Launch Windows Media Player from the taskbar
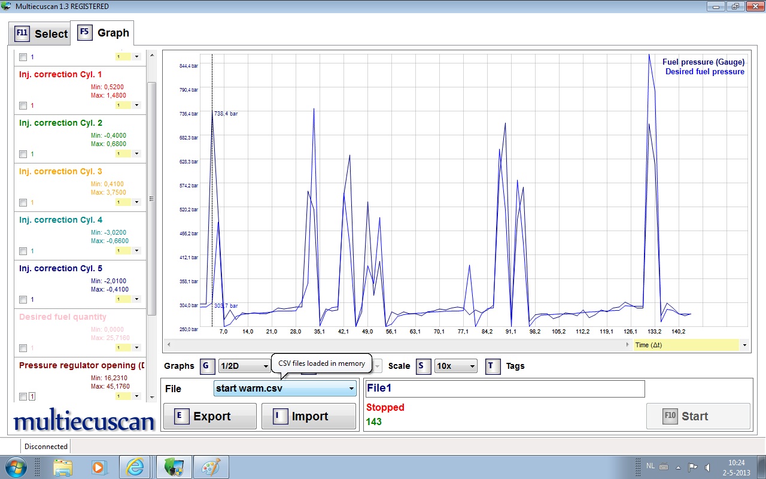 [x=98, y=467]
